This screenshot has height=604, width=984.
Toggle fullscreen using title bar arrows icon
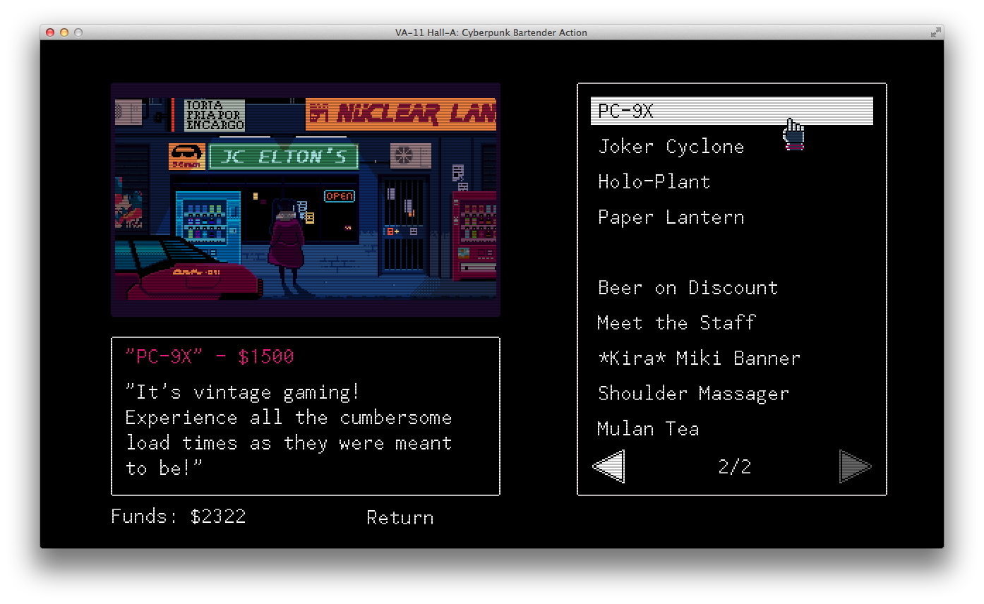[935, 32]
